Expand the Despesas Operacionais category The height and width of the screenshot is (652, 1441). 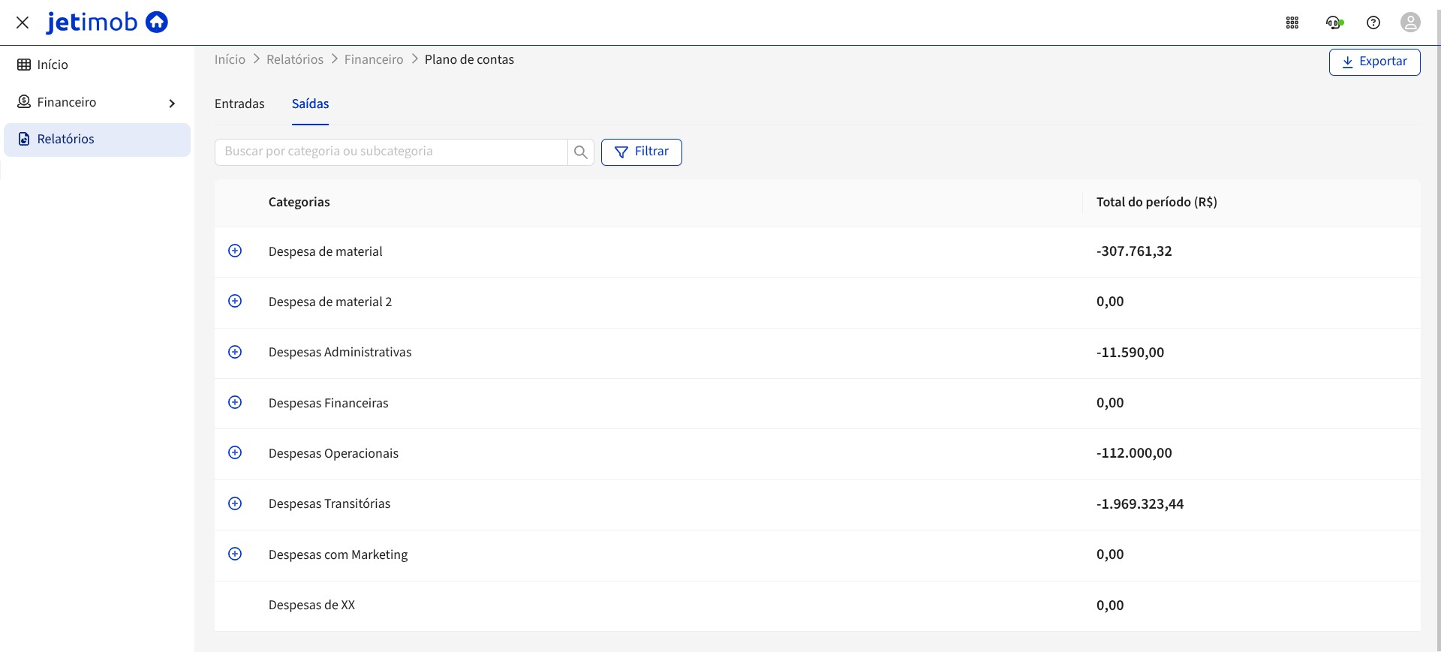click(x=235, y=452)
